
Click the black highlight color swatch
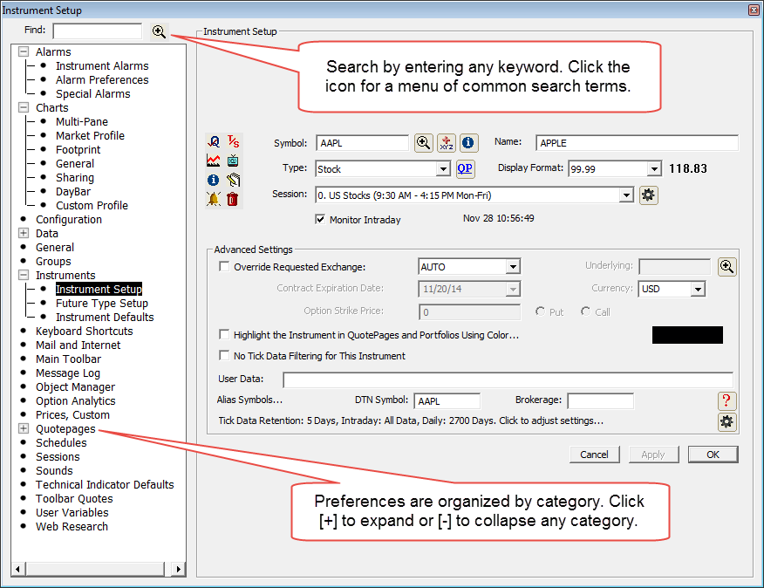[687, 335]
